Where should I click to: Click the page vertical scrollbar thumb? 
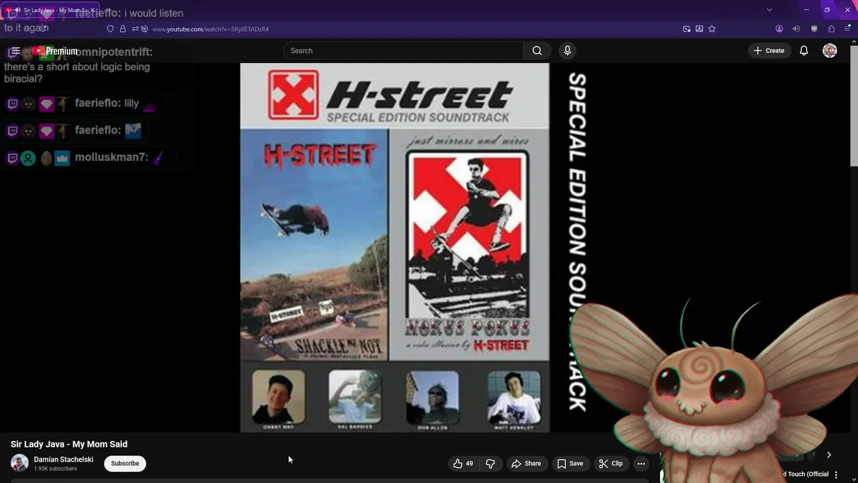[854, 106]
